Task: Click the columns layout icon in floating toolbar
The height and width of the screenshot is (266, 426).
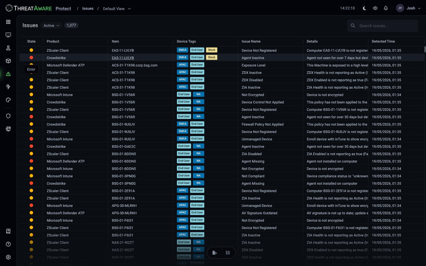Action: click(x=228, y=253)
